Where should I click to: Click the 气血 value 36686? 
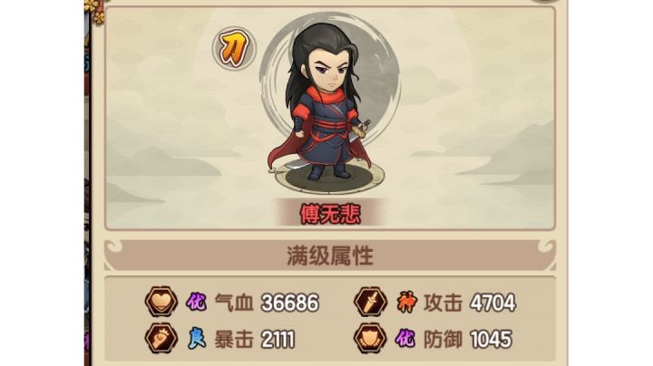[290, 303]
